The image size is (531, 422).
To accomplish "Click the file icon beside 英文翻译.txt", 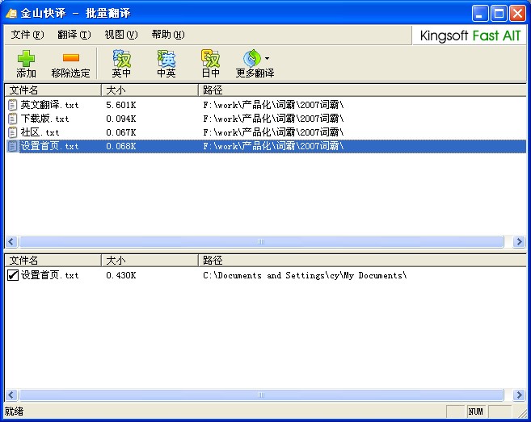I will click(x=12, y=105).
